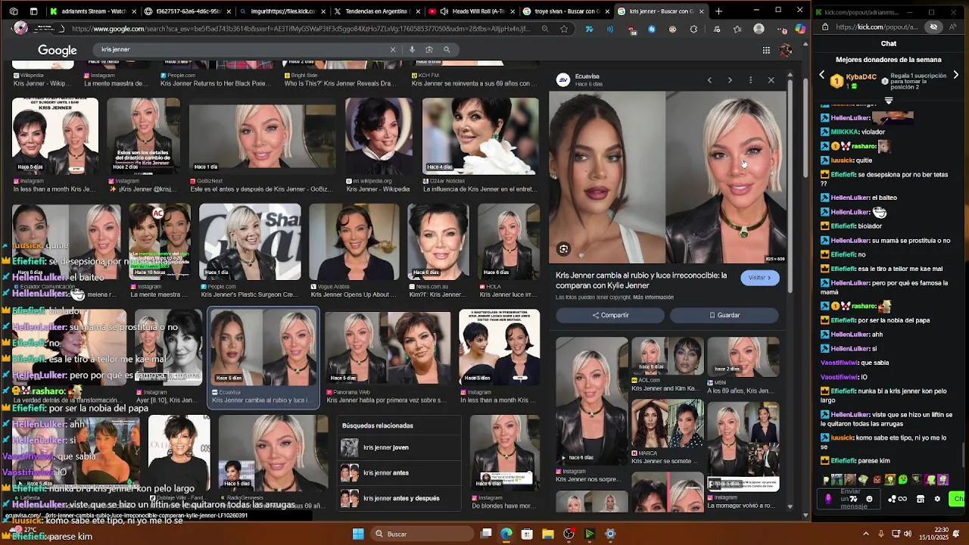Image resolution: width=969 pixels, height=545 pixels.
Task: Open the emoji picker in Kick chat
Action: [869, 499]
